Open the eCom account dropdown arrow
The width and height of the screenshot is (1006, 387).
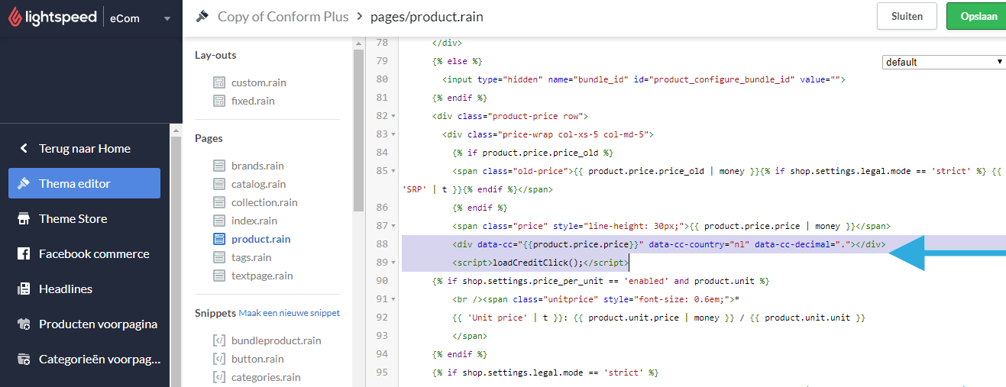pos(167,18)
